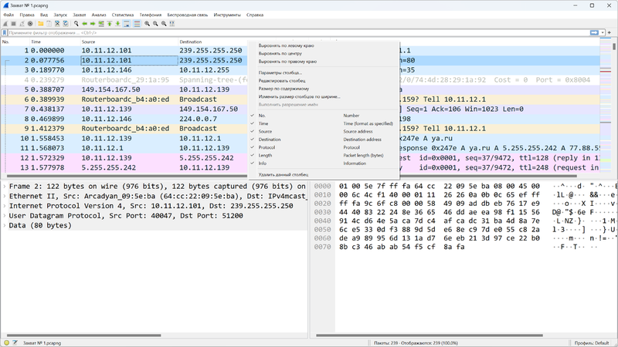Zoom in on main window text
Viewport: 618px width, 347px height.
point(147,24)
